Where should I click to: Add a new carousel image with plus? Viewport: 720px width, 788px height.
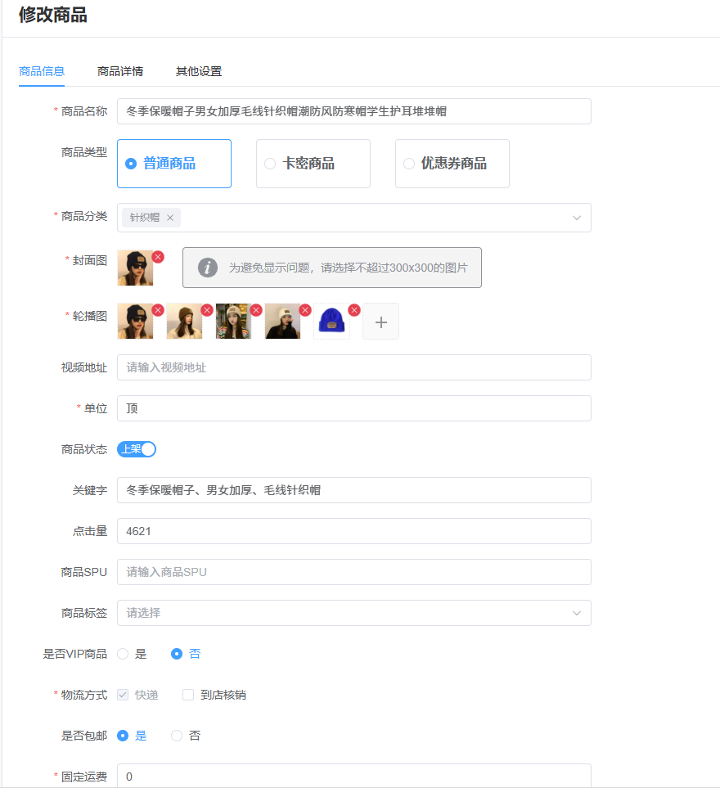[x=380, y=322]
